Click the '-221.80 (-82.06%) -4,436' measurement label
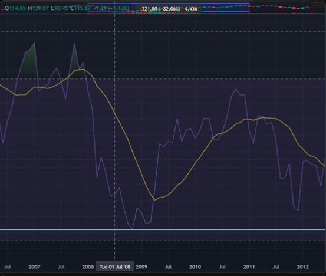Screen dimensions: 326x276 tap(169, 9)
